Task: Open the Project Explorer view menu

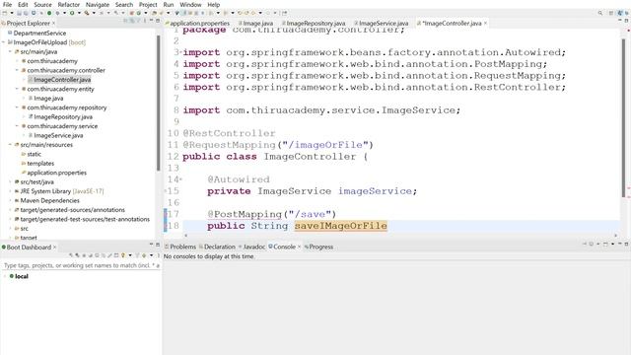Action: pos(145,21)
